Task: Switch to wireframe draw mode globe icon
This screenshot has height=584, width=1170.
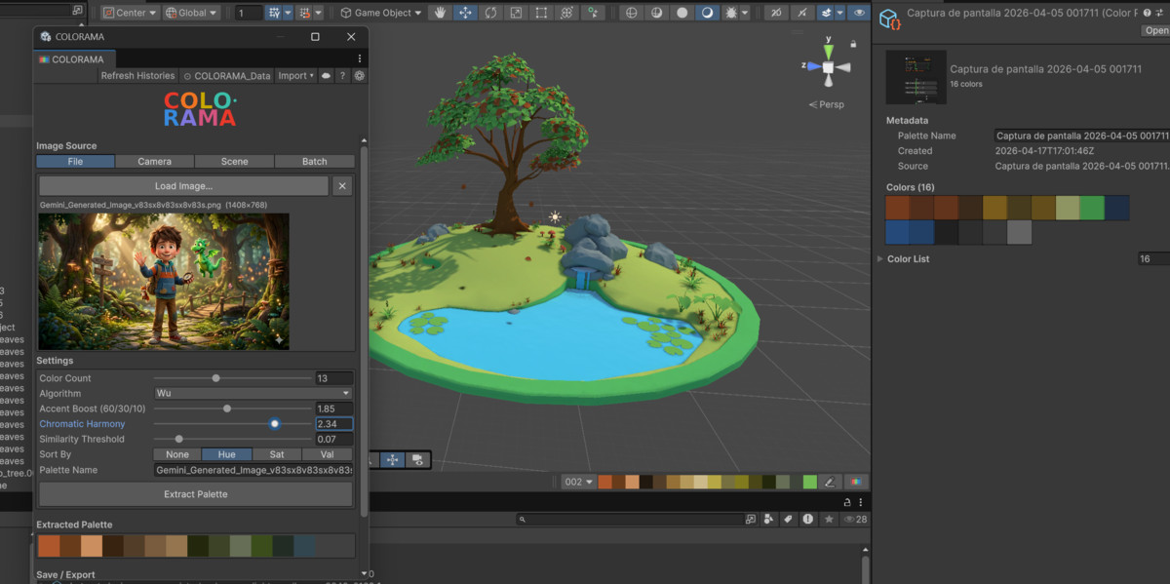Action: pyautogui.click(x=631, y=13)
